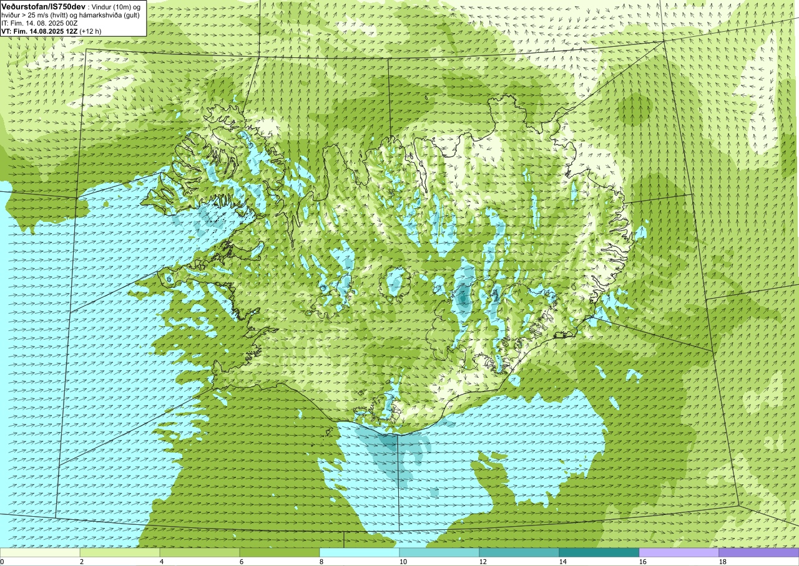799x566 pixels.
Task: Click the legend scale label '16'
Action: [x=643, y=562]
